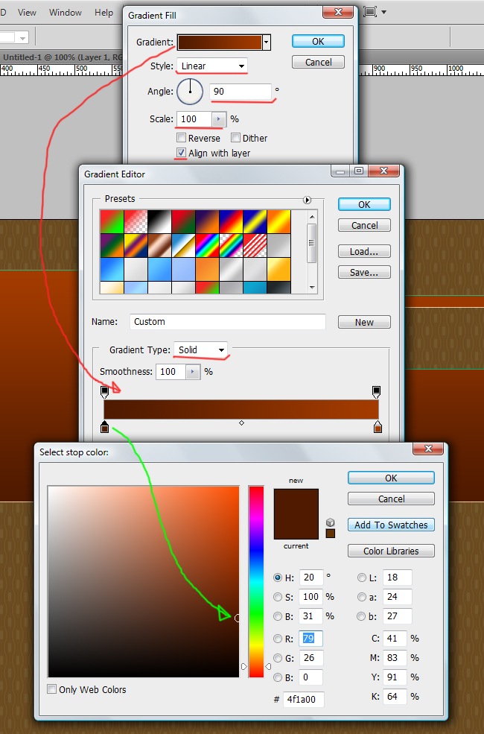
Task: Click the New gradient button
Action: point(364,322)
